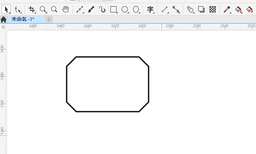Select the Ellipse tool
The height and width of the screenshot is (154, 256).
[125, 9]
